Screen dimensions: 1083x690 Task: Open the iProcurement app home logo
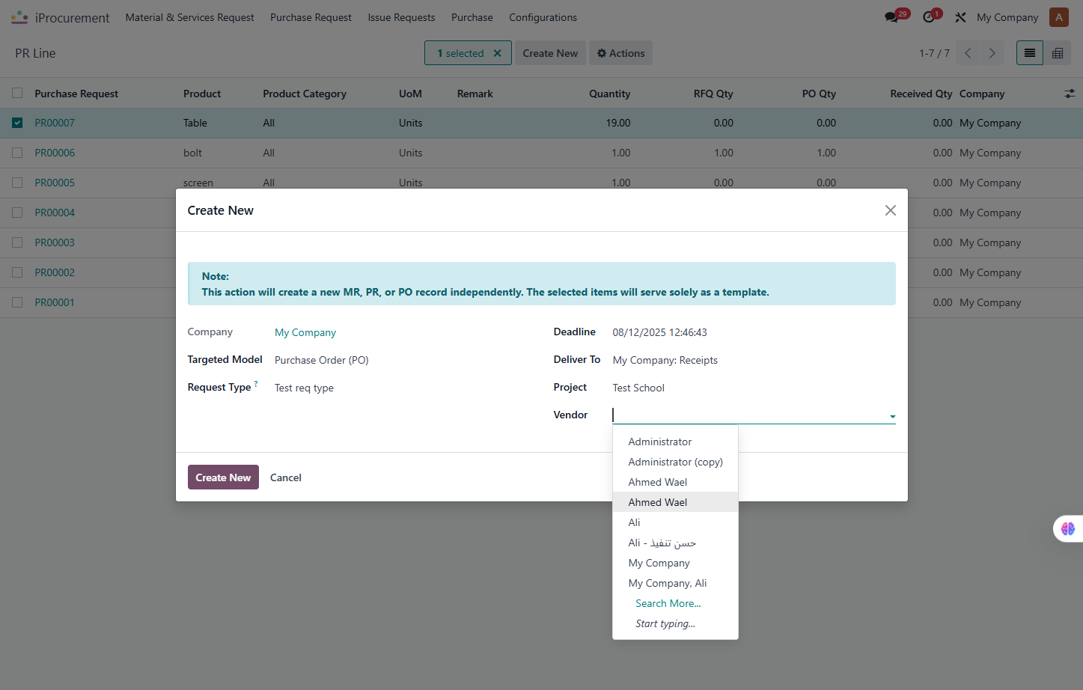(x=19, y=17)
